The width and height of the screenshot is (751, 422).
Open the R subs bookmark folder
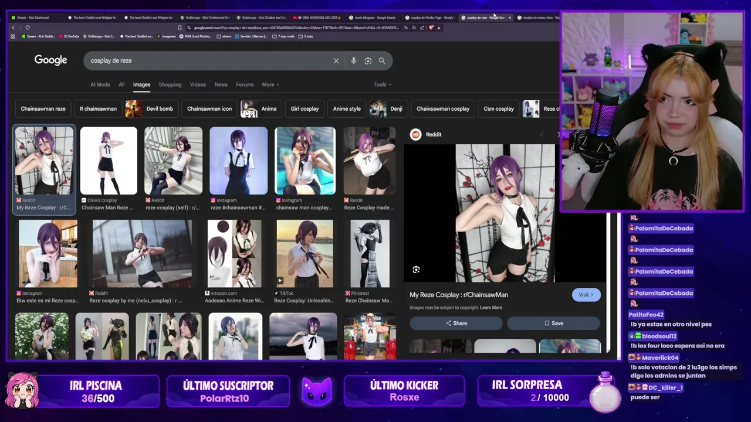click(306, 36)
